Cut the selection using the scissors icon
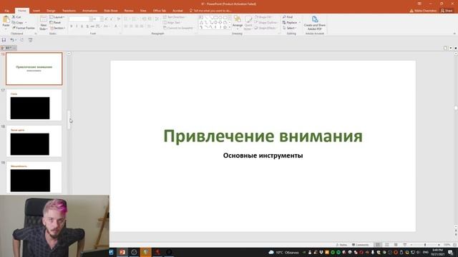This screenshot has height=257, width=458. point(16,17)
